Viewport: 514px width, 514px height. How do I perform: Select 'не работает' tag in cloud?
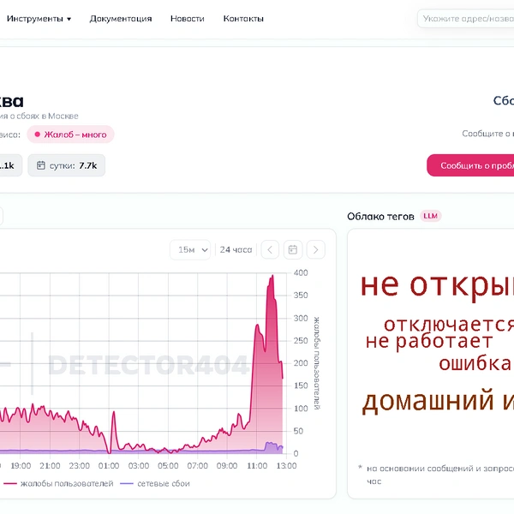[429, 341]
